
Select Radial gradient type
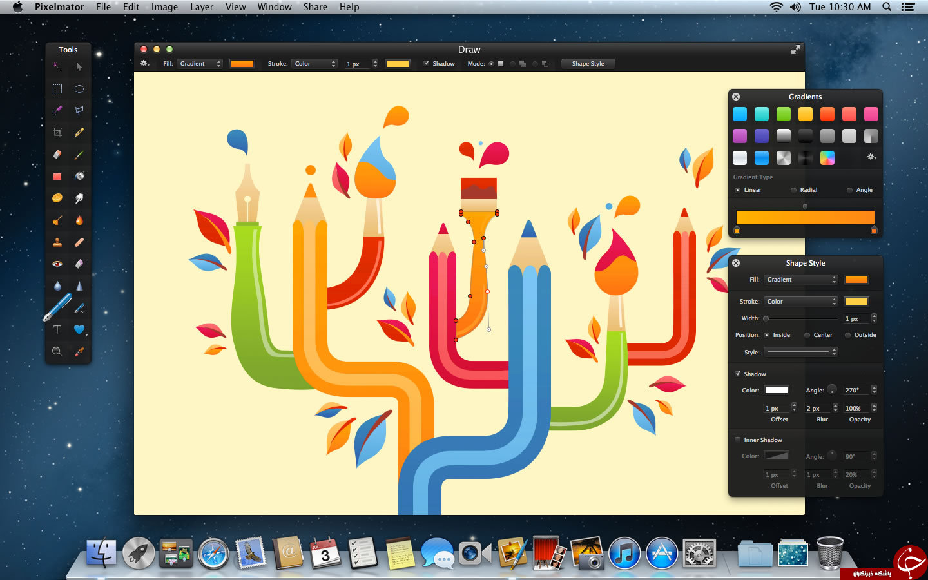794,190
